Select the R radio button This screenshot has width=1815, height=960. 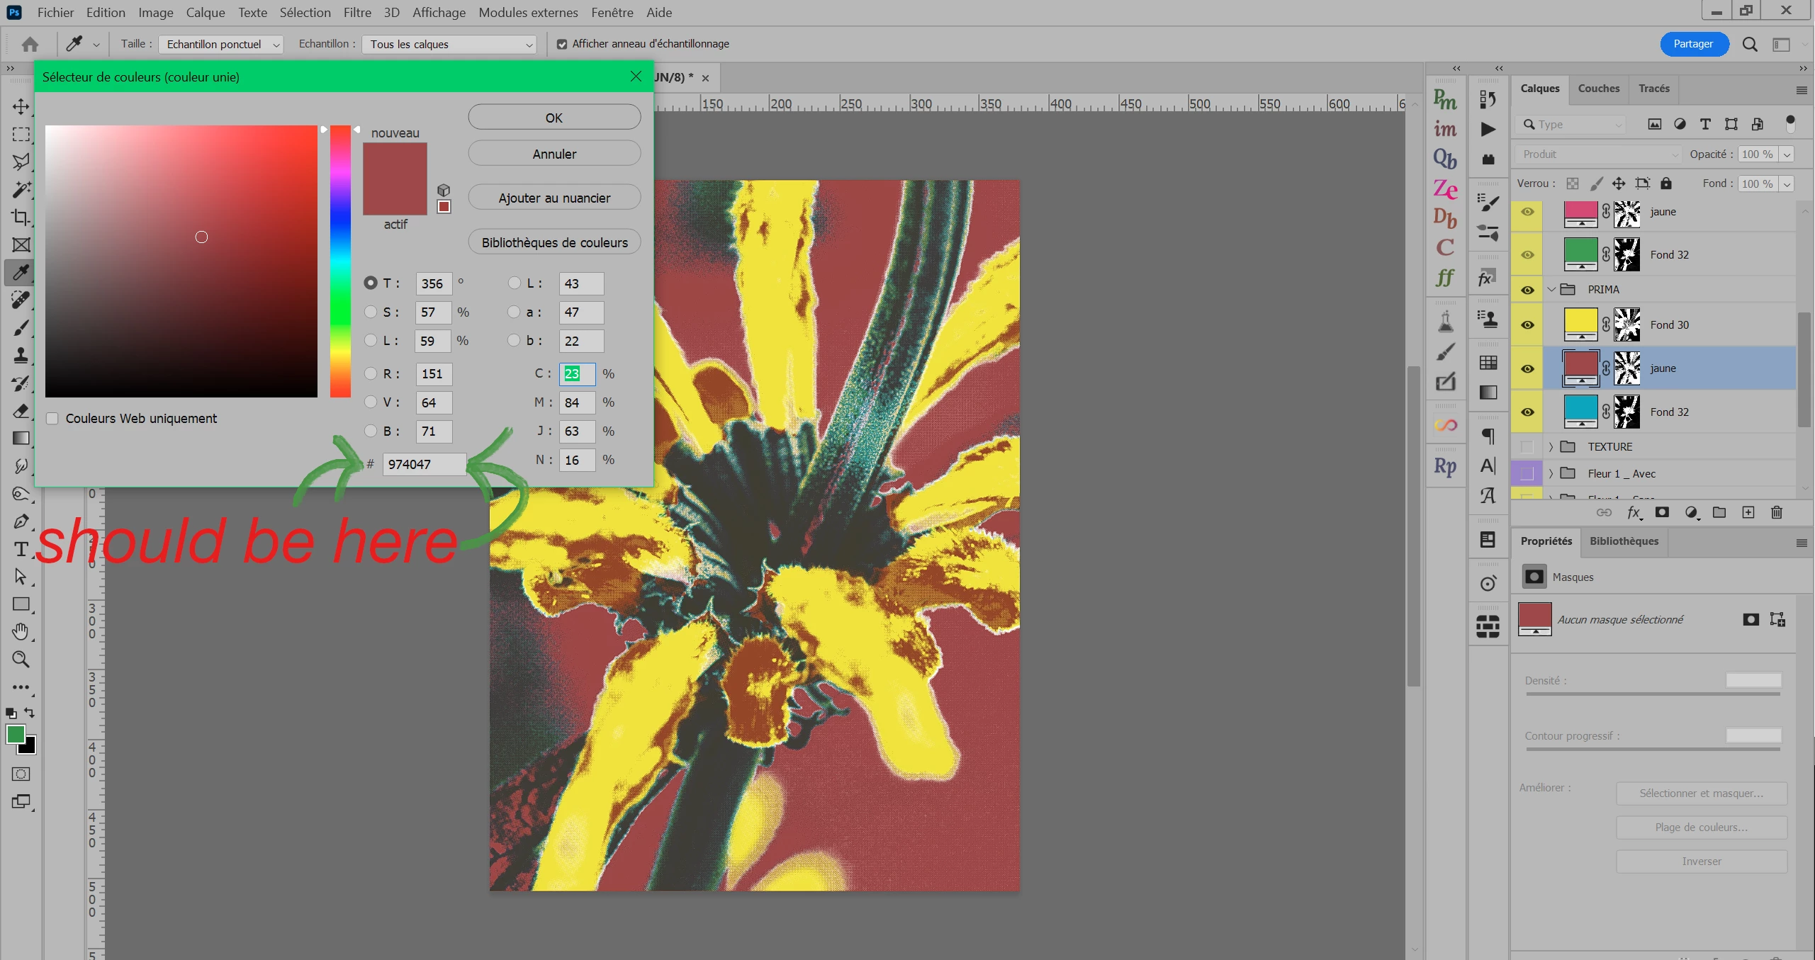click(x=371, y=373)
